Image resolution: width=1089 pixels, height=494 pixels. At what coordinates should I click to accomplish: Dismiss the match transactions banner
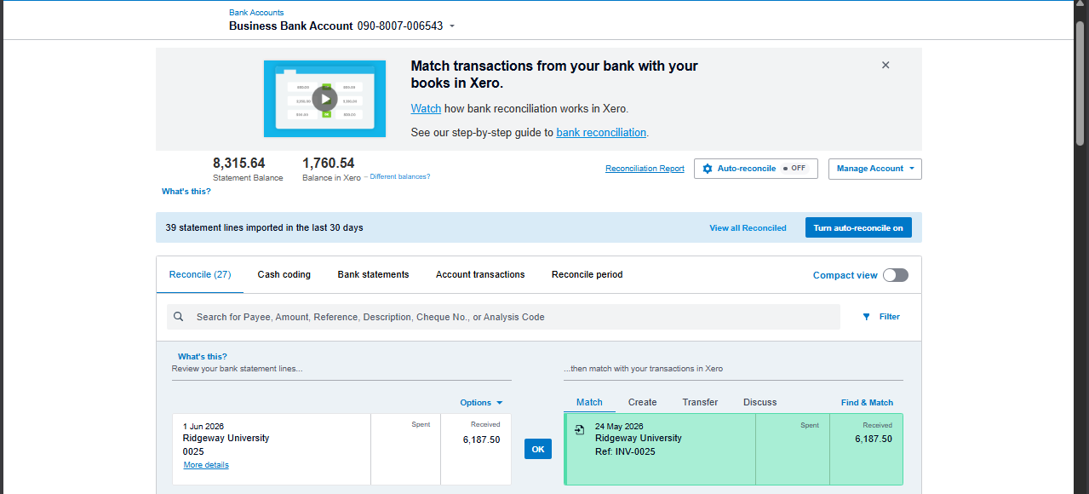pyautogui.click(x=886, y=65)
